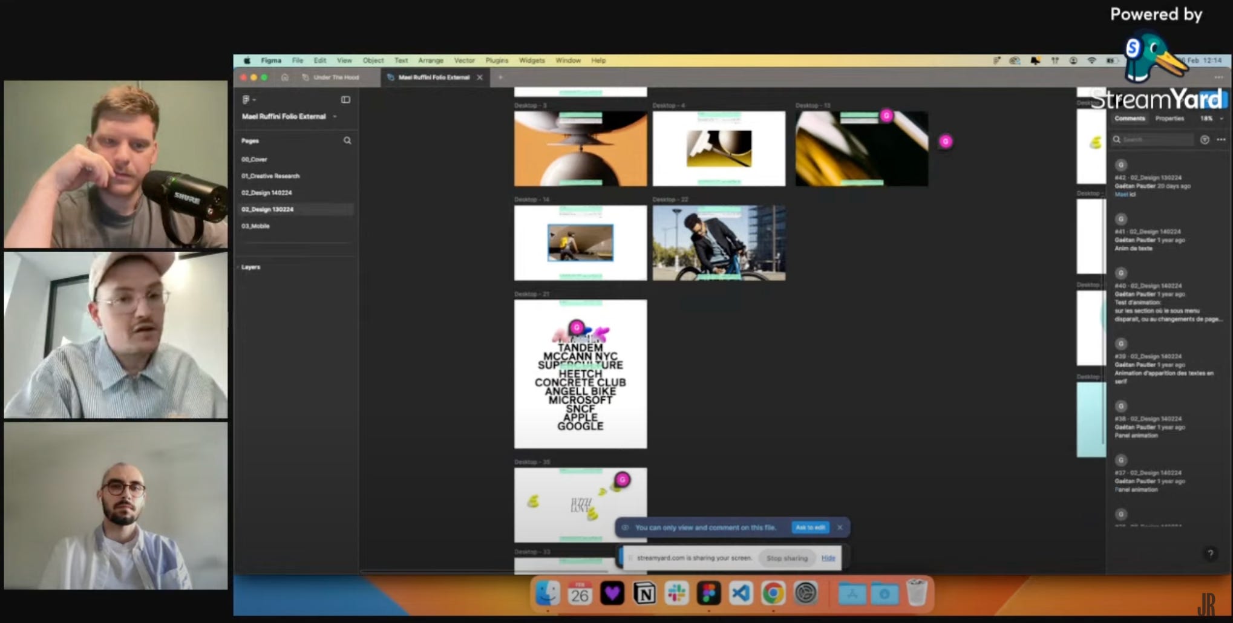Click the help question mark button
Image resolution: width=1233 pixels, height=623 pixels.
click(1210, 553)
